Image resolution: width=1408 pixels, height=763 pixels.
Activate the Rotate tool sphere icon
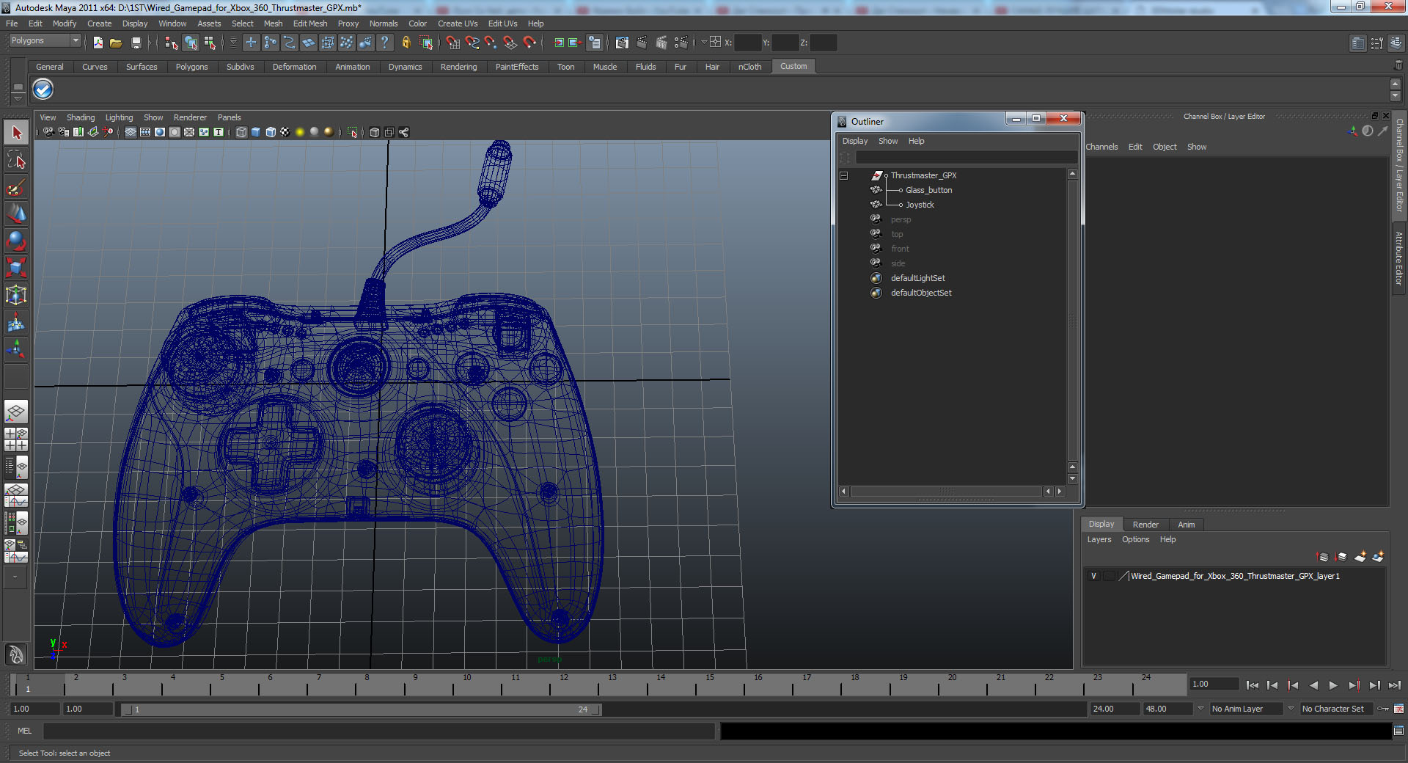pos(16,241)
